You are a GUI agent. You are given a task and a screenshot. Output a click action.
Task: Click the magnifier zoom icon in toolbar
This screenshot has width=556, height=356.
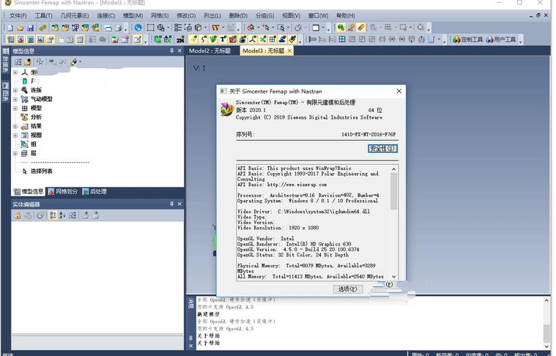point(161,28)
